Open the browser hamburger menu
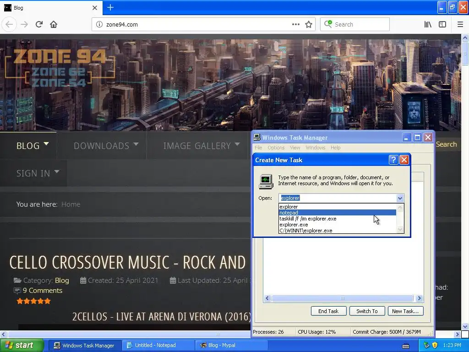Image resolution: width=469 pixels, height=352 pixels. pos(460,25)
